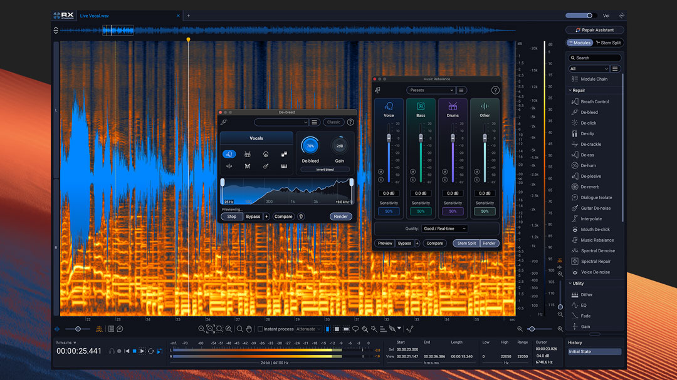Select the headphones bleed source icon in De-bleed
The height and width of the screenshot is (380, 677).
[265, 155]
